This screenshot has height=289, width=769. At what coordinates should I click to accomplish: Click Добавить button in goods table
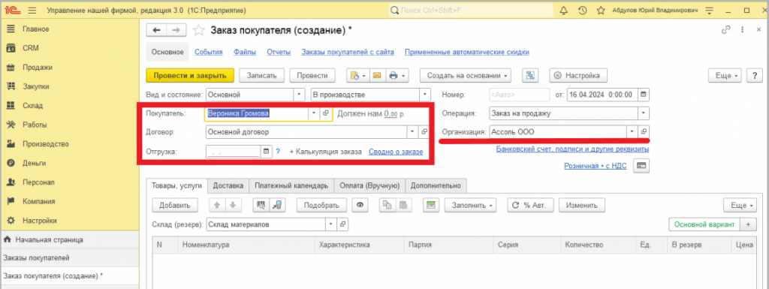[x=174, y=205]
